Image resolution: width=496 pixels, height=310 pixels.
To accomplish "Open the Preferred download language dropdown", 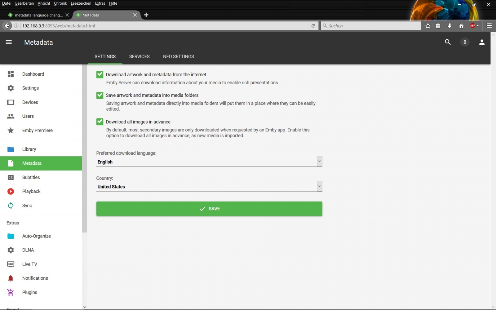I will tap(209, 162).
